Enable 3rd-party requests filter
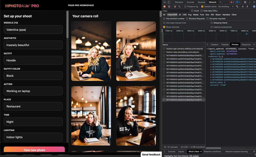Image resolution: width=256 pixels, height=157 pixels. coord(208,19)
